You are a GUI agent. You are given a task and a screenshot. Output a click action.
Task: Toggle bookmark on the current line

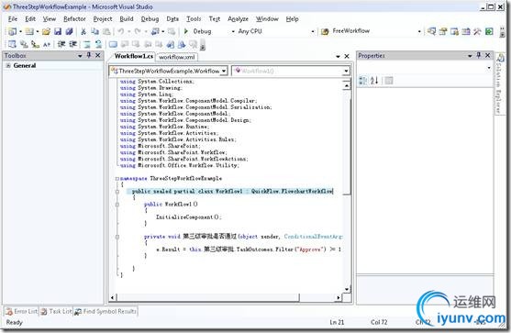click(x=113, y=44)
